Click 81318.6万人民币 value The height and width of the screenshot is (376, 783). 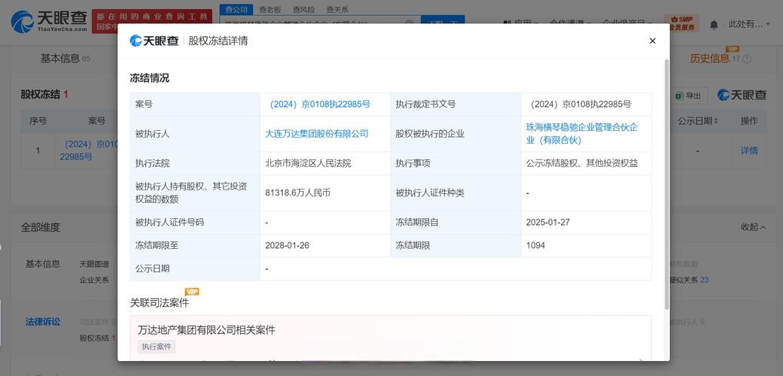tap(297, 193)
